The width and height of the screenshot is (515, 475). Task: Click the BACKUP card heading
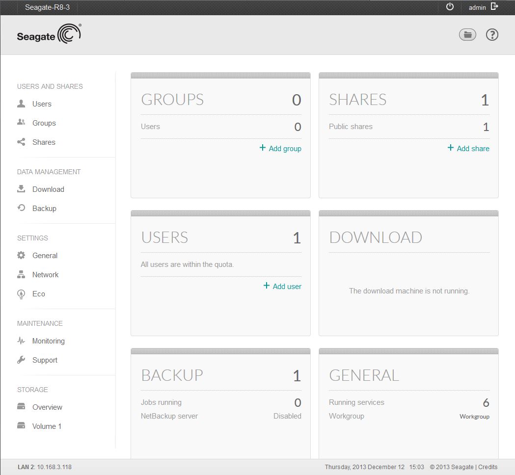tap(172, 375)
